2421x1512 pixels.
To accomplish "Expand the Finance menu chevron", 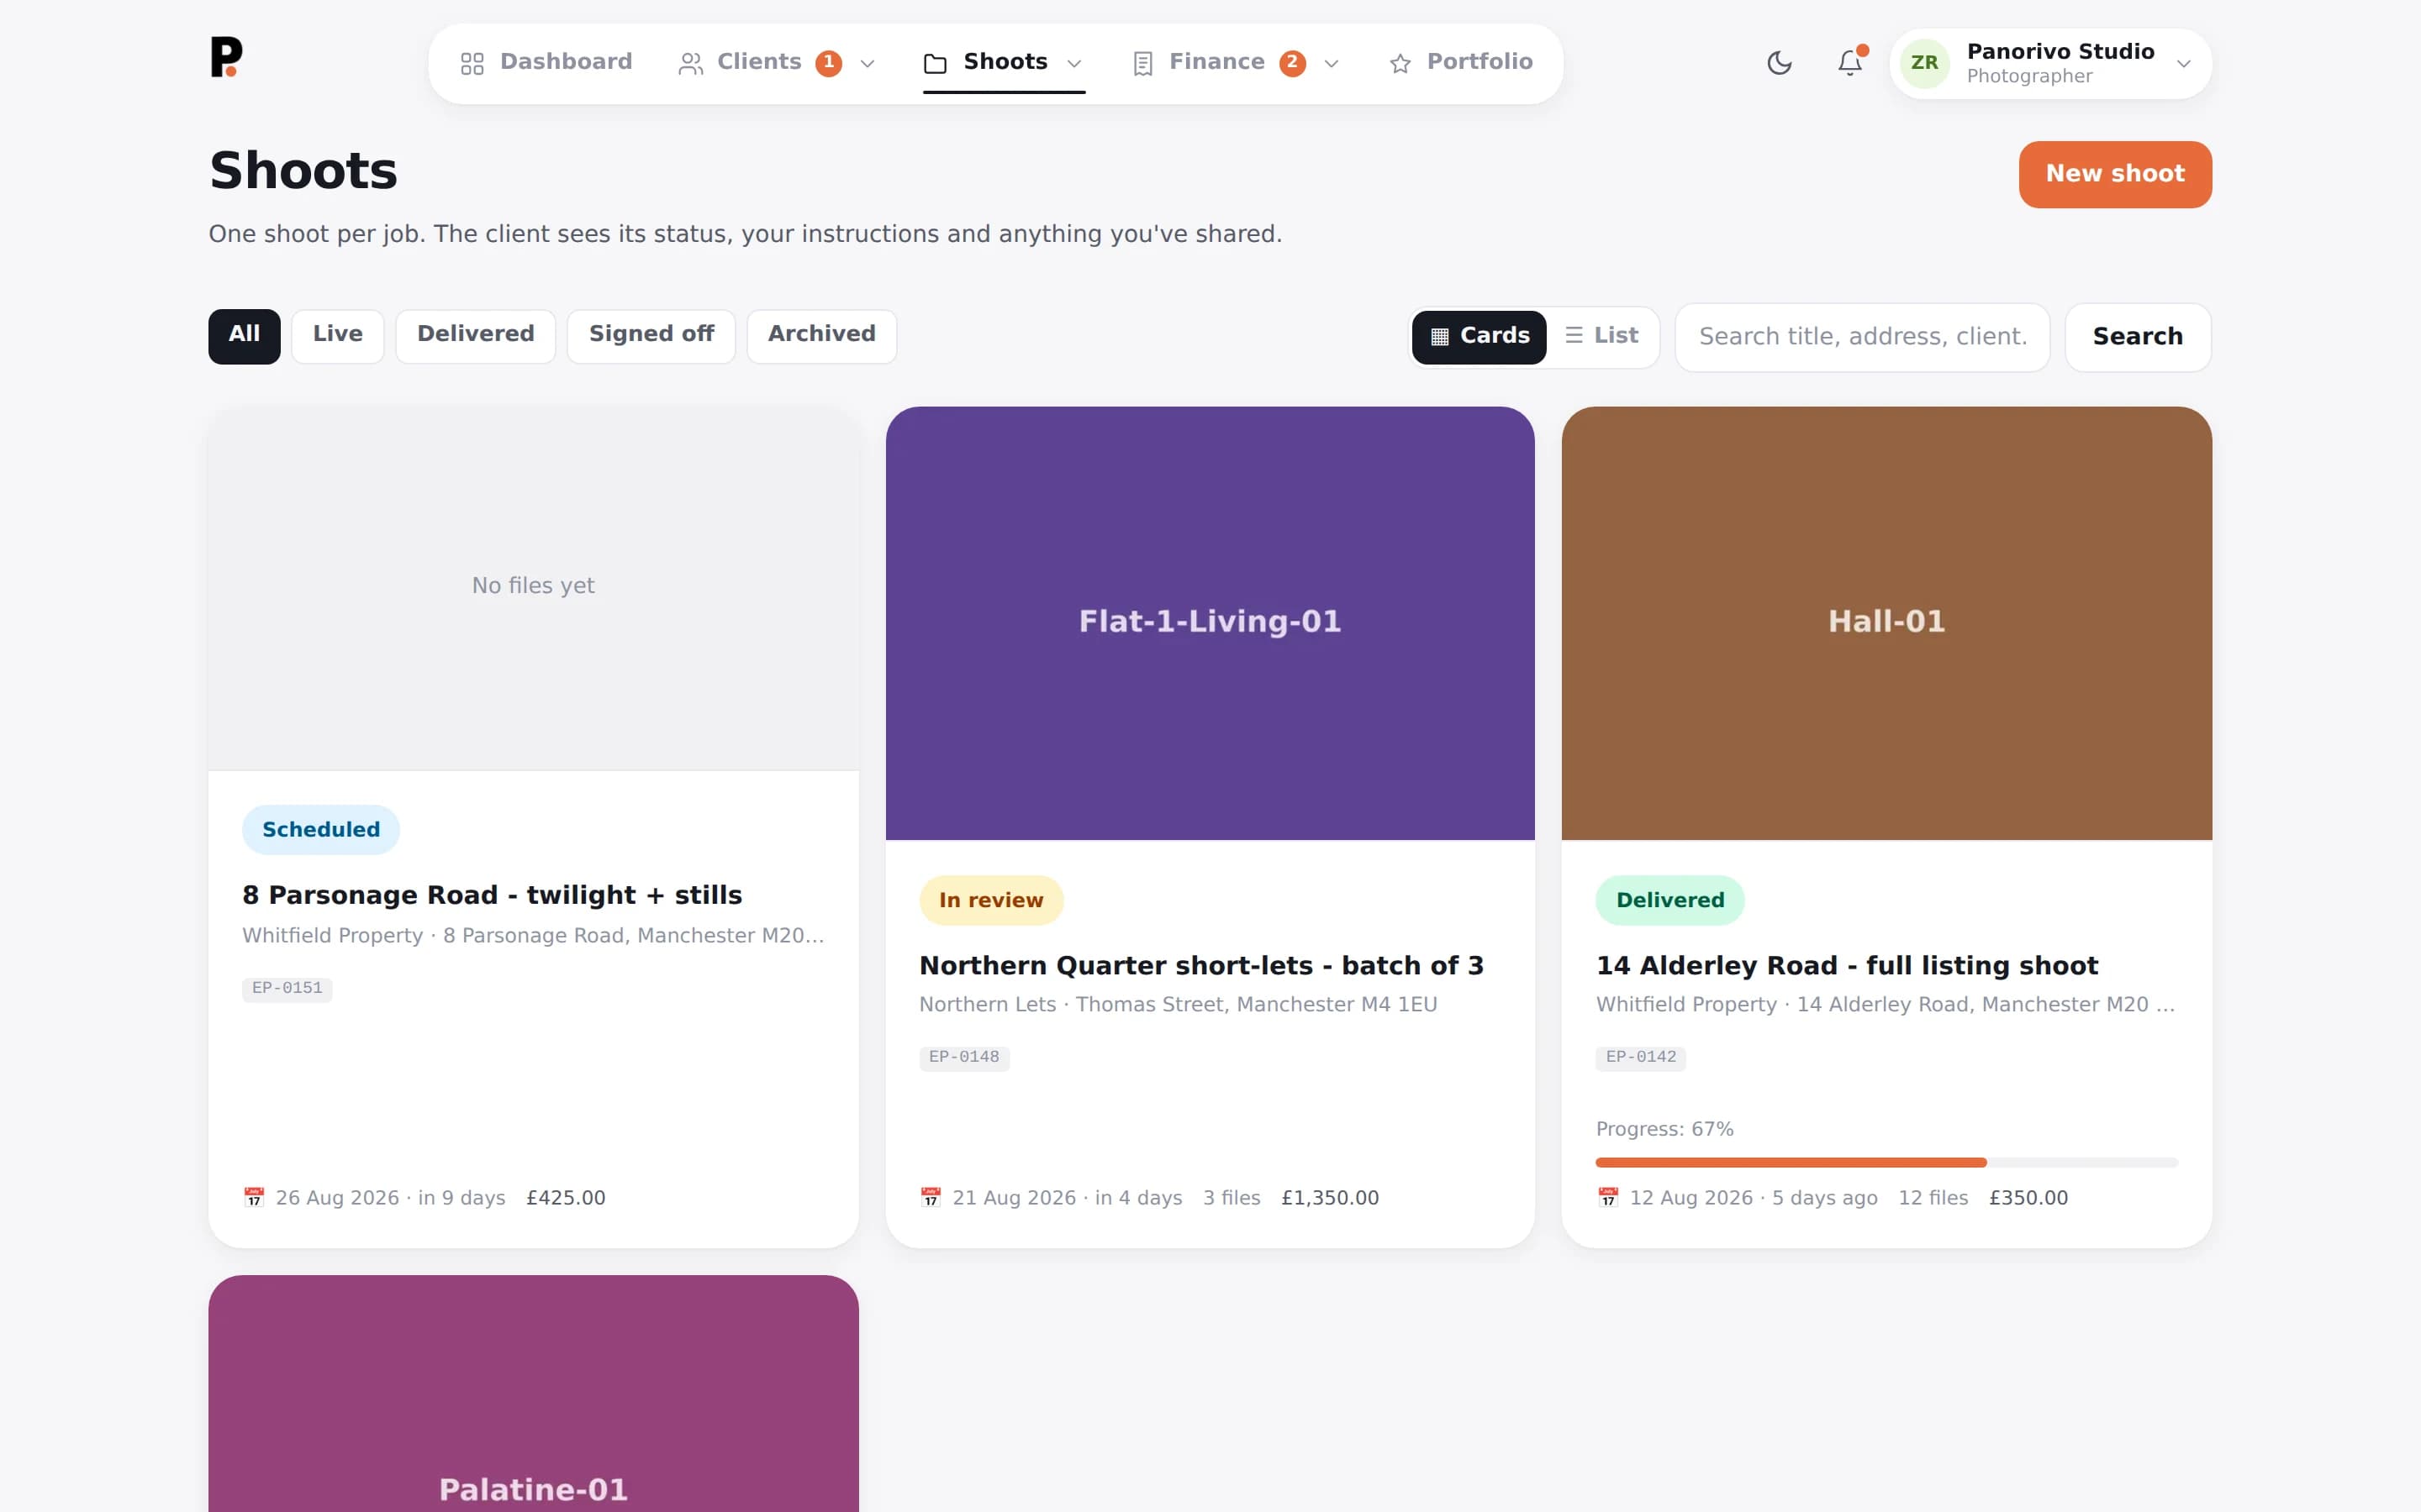I will click(x=1332, y=64).
